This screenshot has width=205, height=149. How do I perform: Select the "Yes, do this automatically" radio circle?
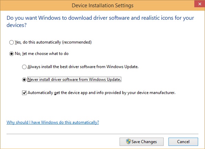(x=11, y=43)
